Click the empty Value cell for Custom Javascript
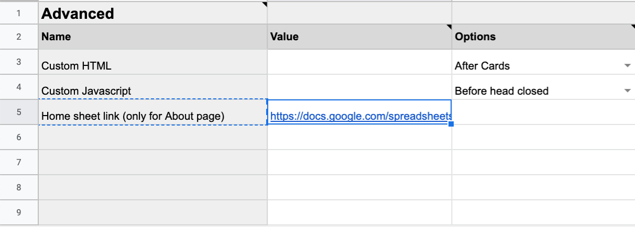The width and height of the screenshot is (635, 227). pos(359,87)
